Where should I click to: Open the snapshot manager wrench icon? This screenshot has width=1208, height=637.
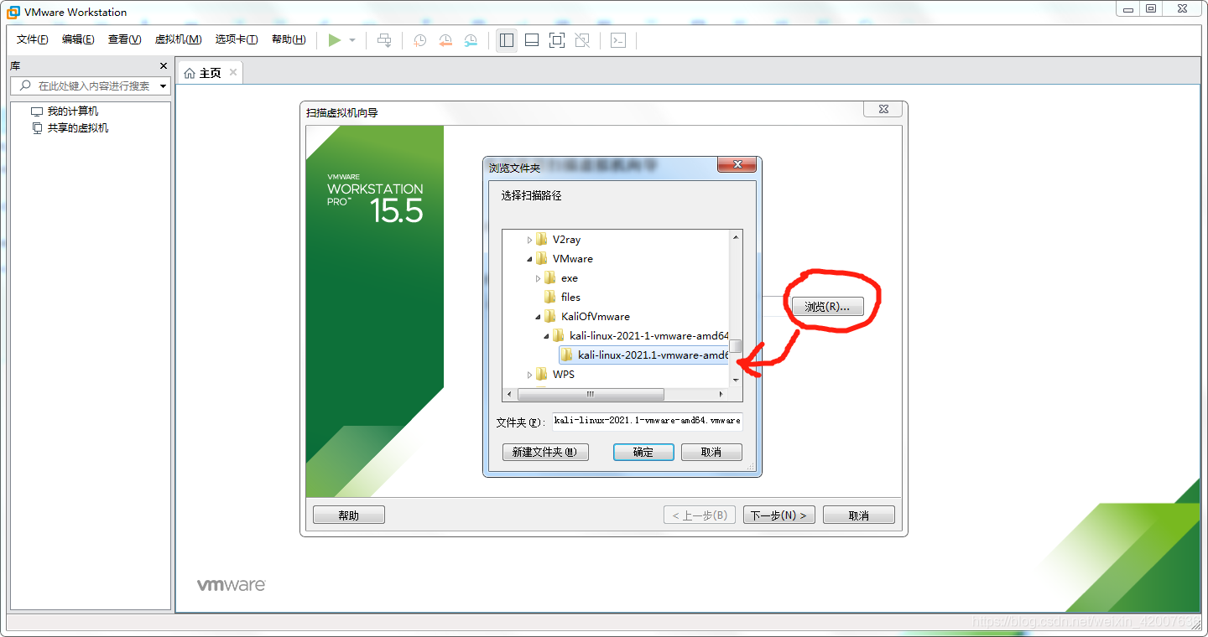[x=471, y=40]
